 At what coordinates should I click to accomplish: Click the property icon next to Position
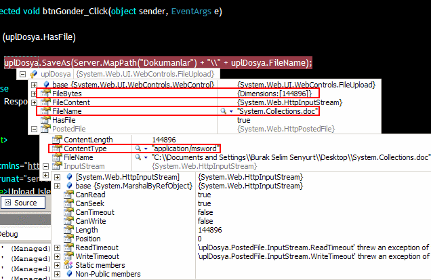pyautogui.click(x=67, y=239)
